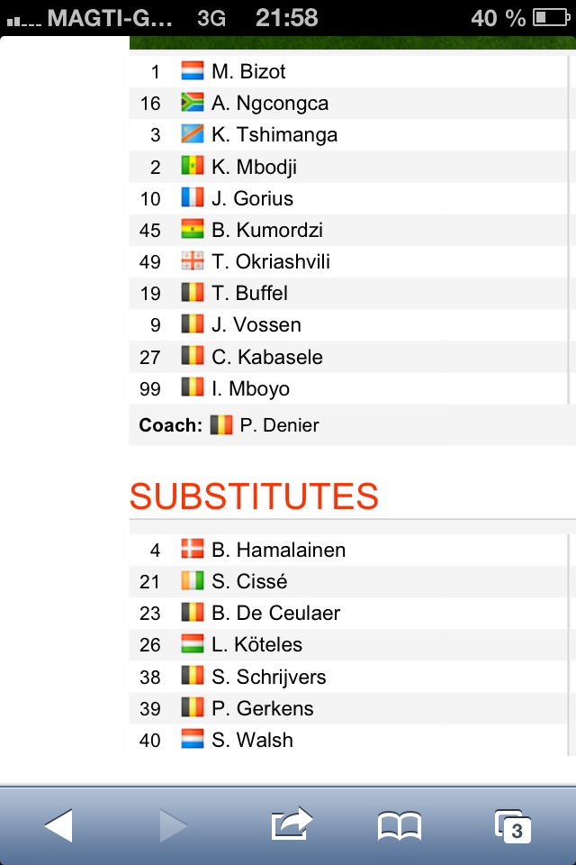Select player K. Tshimanga
The height and width of the screenshot is (865, 576).
[x=274, y=134]
